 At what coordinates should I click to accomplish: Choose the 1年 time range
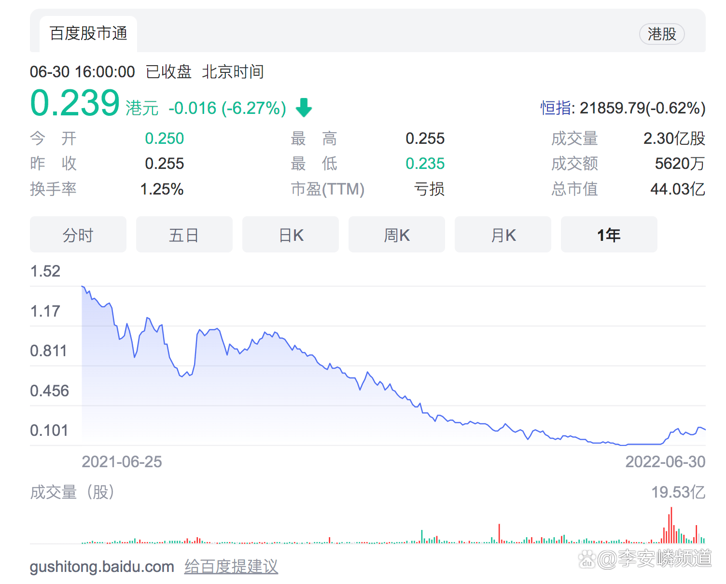pos(609,235)
